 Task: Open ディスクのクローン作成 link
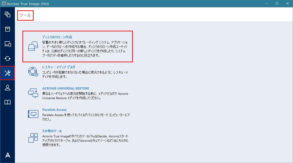click(x=57, y=37)
